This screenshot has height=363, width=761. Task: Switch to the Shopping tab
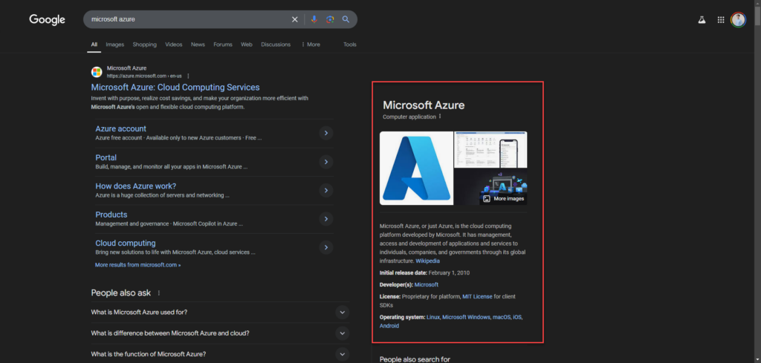click(145, 45)
